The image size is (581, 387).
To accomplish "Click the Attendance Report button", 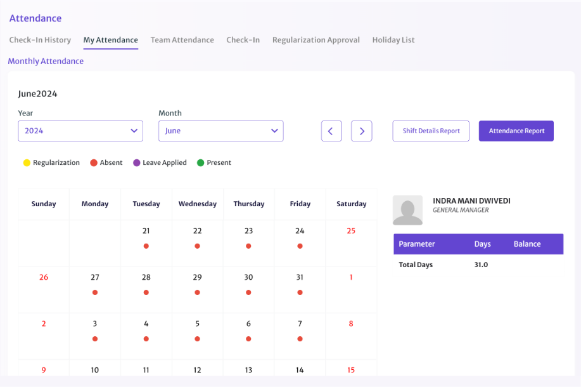I will [516, 131].
